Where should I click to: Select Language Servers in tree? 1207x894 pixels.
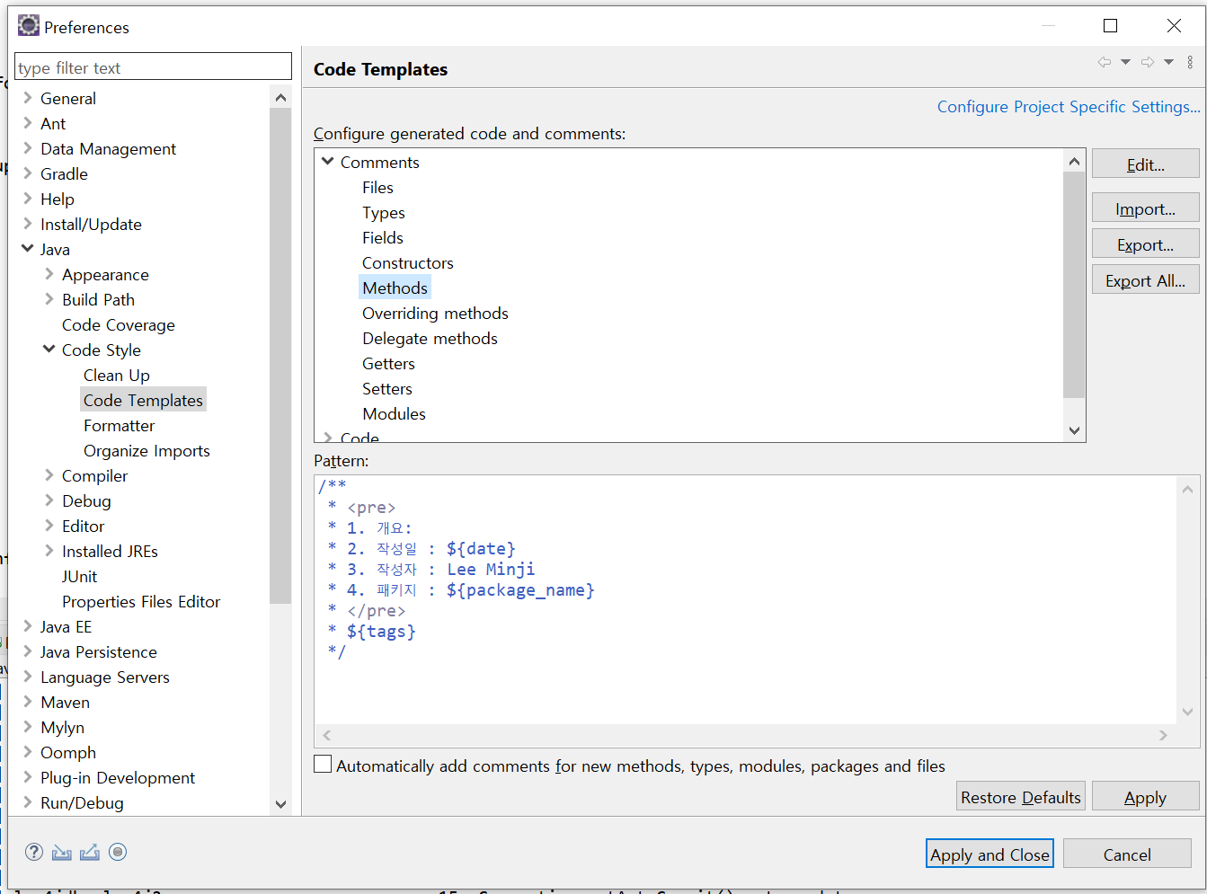105,677
